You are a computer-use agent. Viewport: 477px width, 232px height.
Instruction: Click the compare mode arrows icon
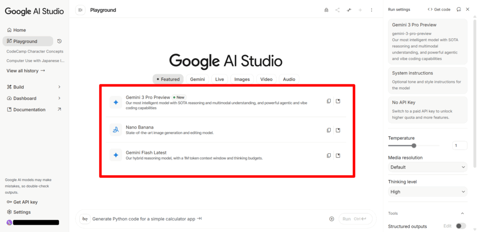pyautogui.click(x=349, y=10)
